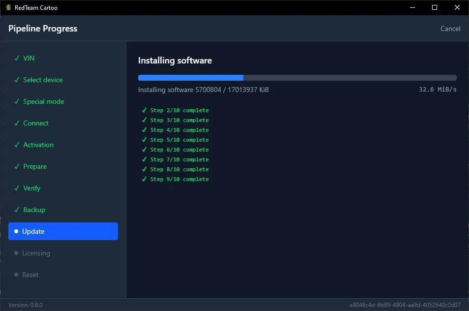Click the green check next to Step 6/10

point(144,150)
